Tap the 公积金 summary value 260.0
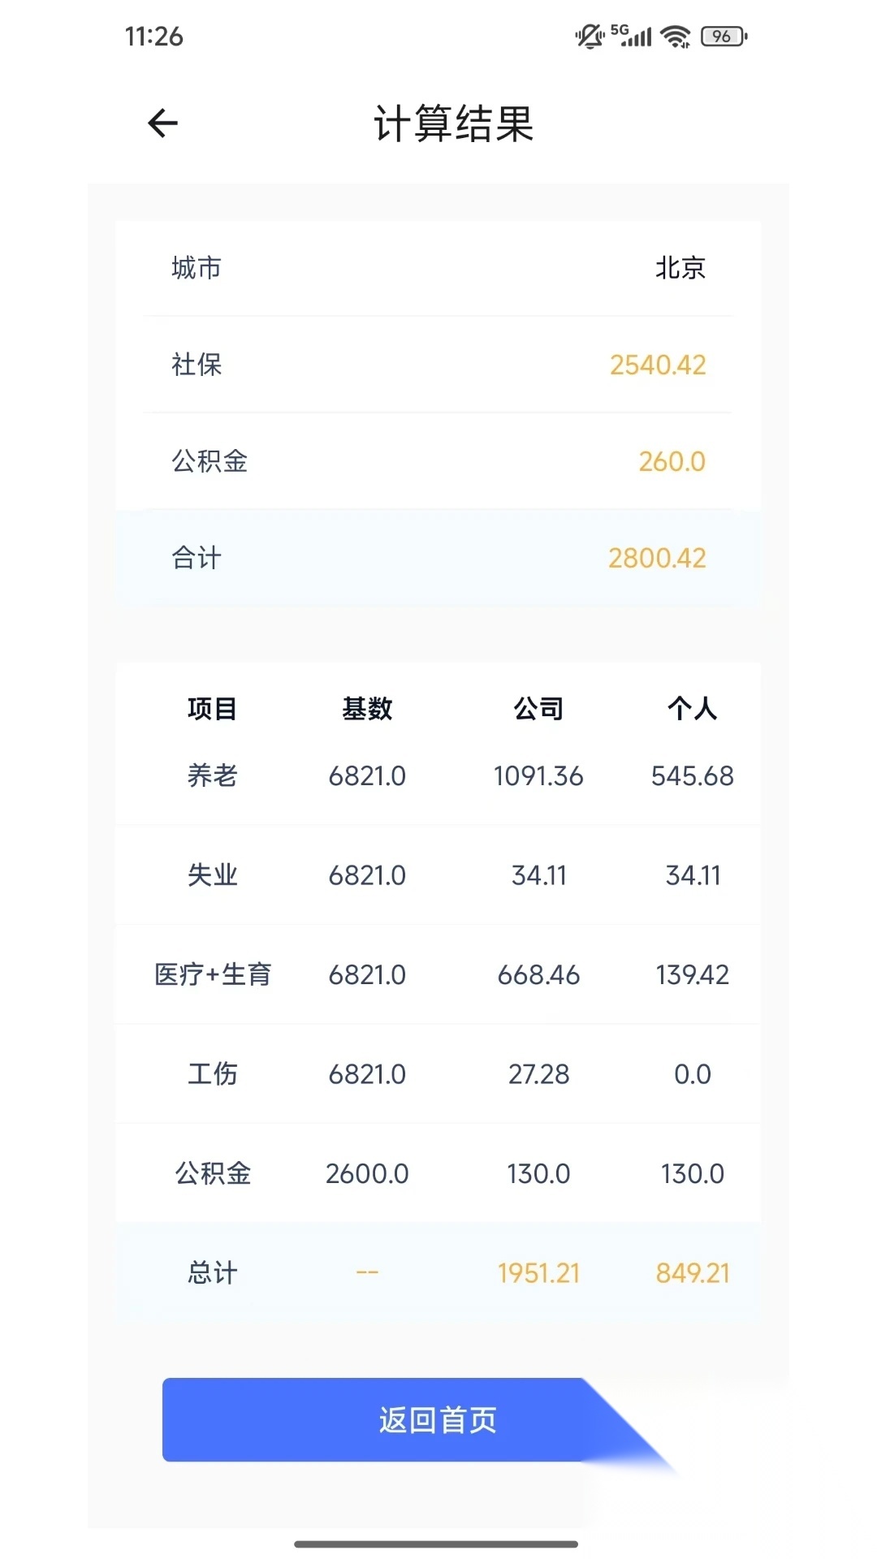 [672, 462]
